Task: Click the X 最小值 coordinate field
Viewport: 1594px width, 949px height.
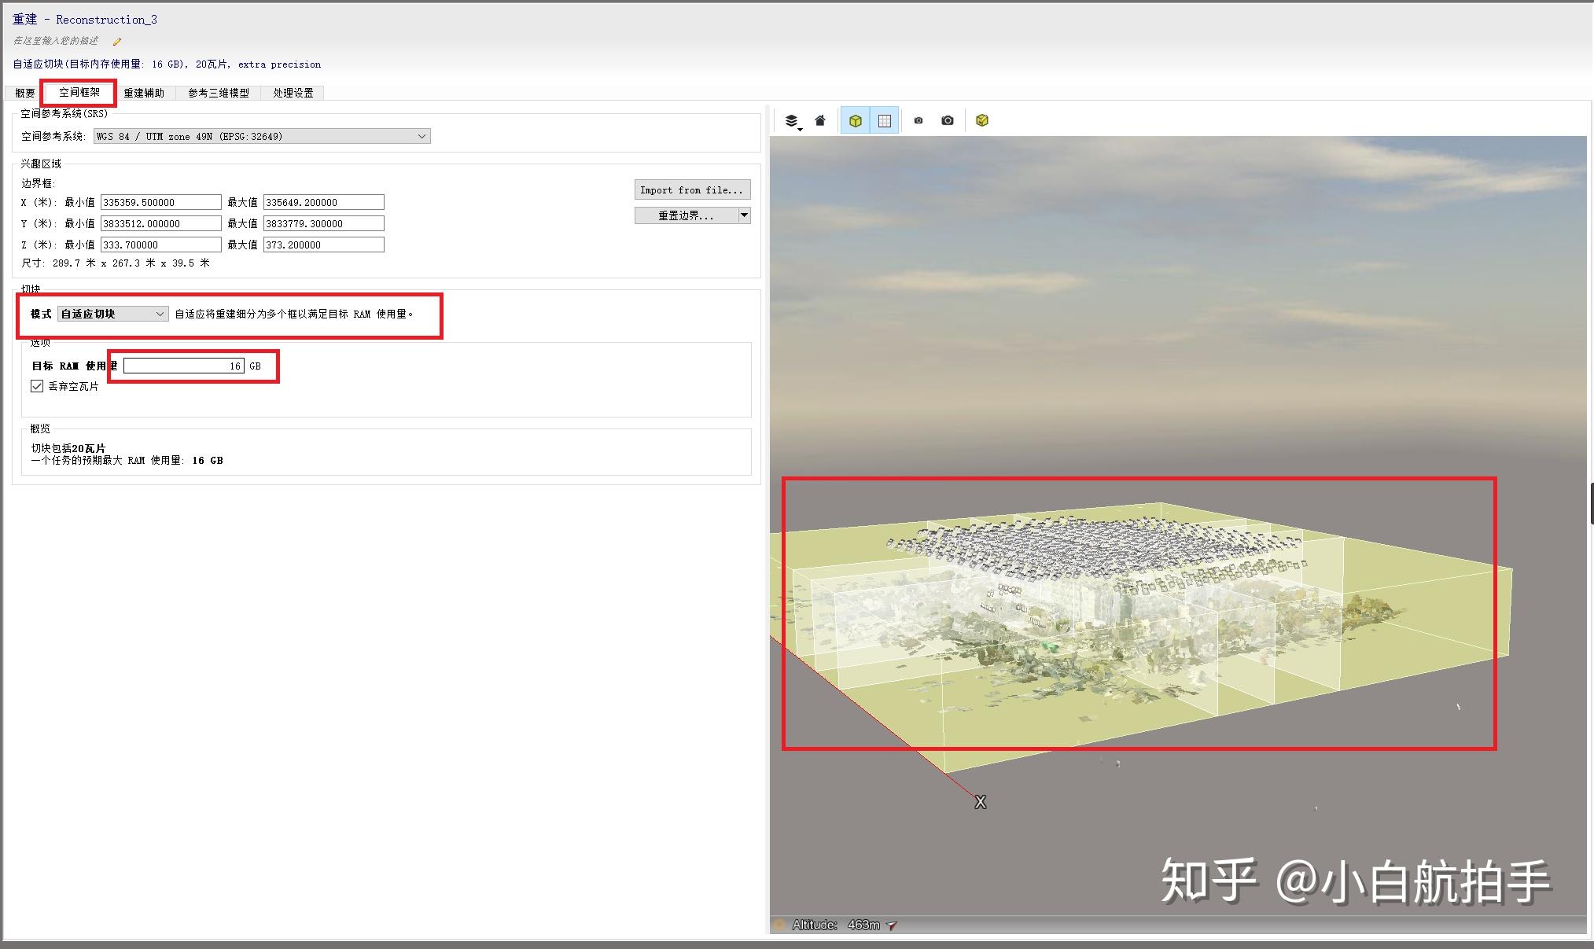Action: pos(161,202)
